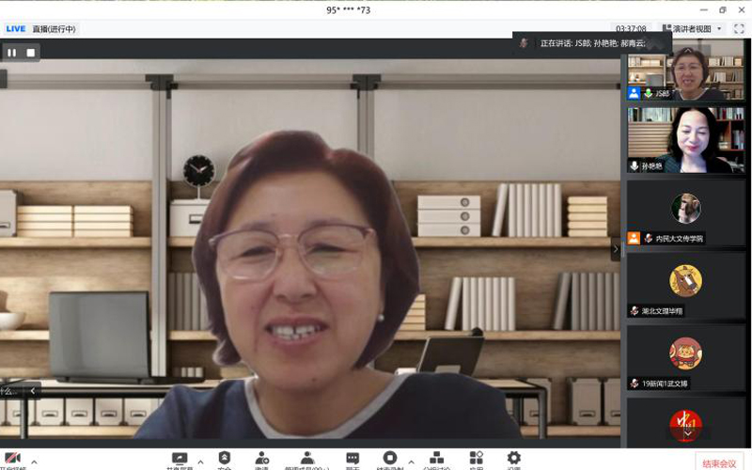Image resolution: width=752 pixels, height=470 pixels.
Task: Collapse the chat bubble with left arrow
Action: pos(33,391)
